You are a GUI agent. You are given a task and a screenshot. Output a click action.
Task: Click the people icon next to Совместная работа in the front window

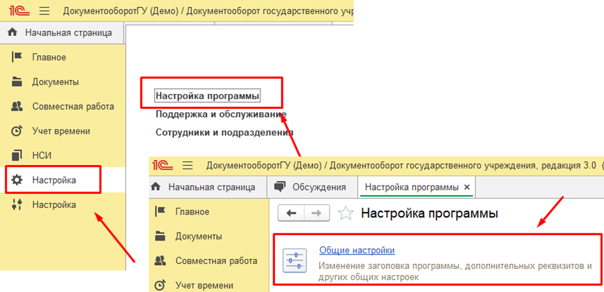pyautogui.click(x=160, y=261)
